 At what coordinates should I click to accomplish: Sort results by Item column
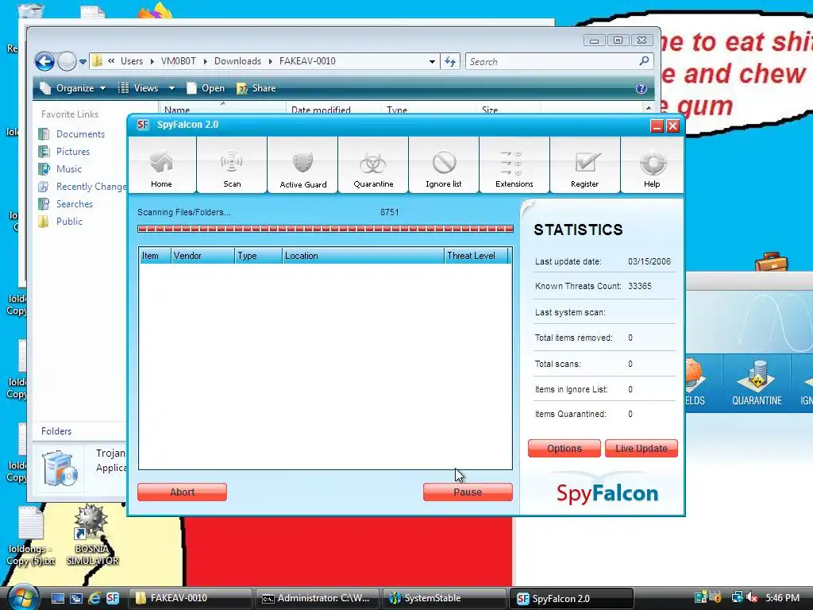tap(155, 256)
